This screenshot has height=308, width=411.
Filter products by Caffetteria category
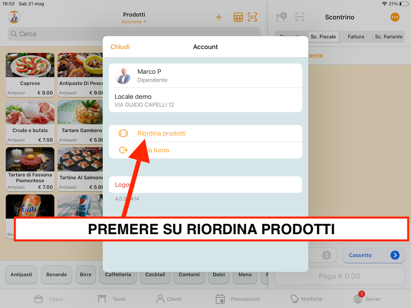[118, 275]
